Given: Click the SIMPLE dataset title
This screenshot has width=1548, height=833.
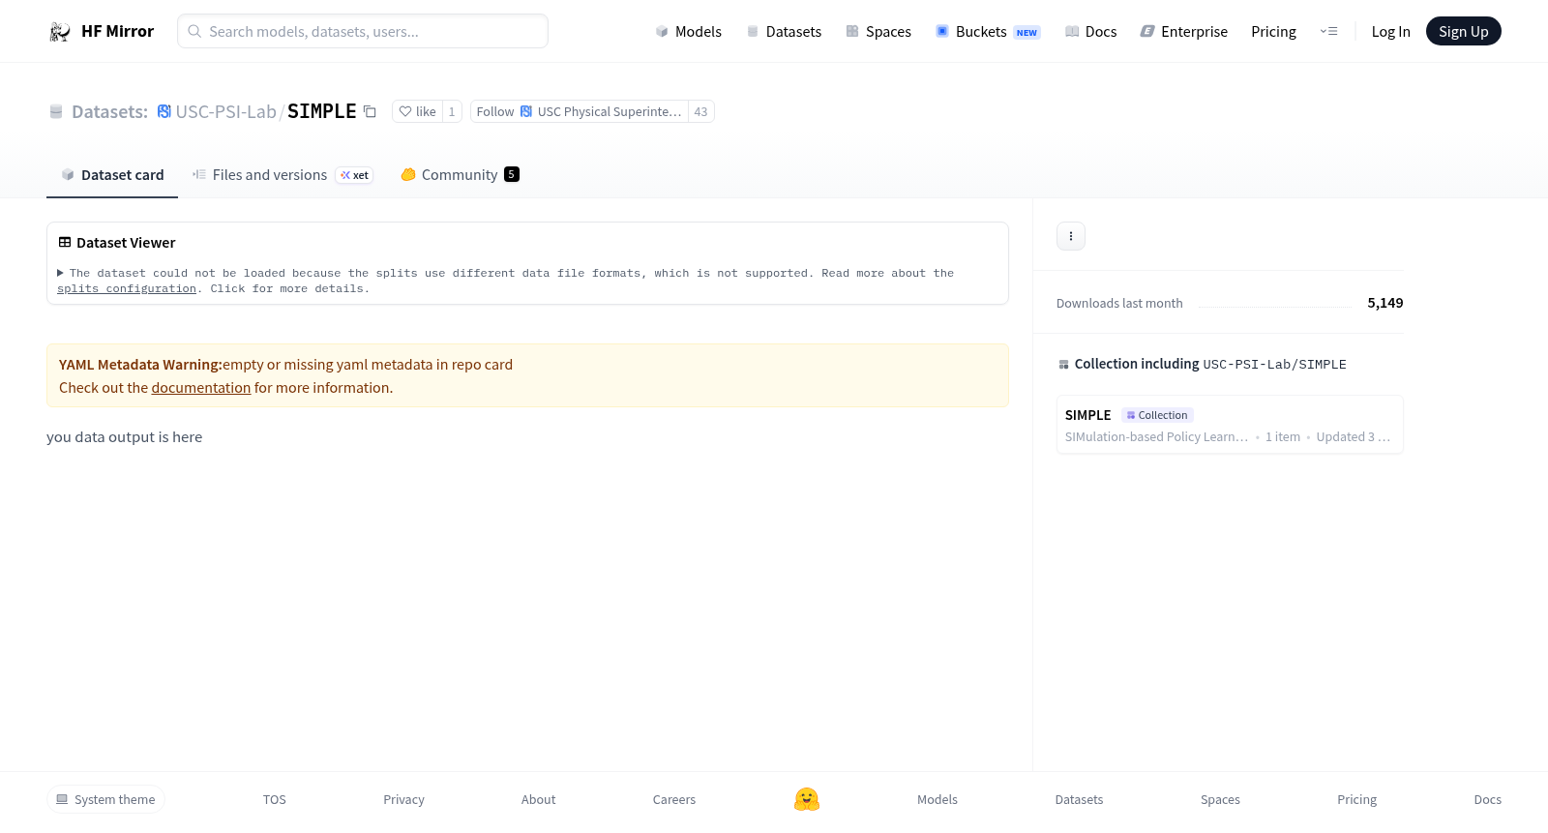Looking at the screenshot, I should tap(322, 111).
